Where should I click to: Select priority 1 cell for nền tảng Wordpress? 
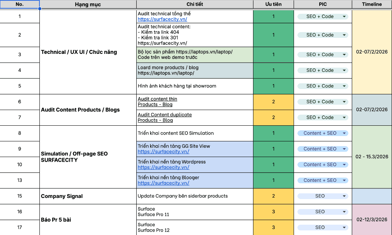tap(273, 165)
